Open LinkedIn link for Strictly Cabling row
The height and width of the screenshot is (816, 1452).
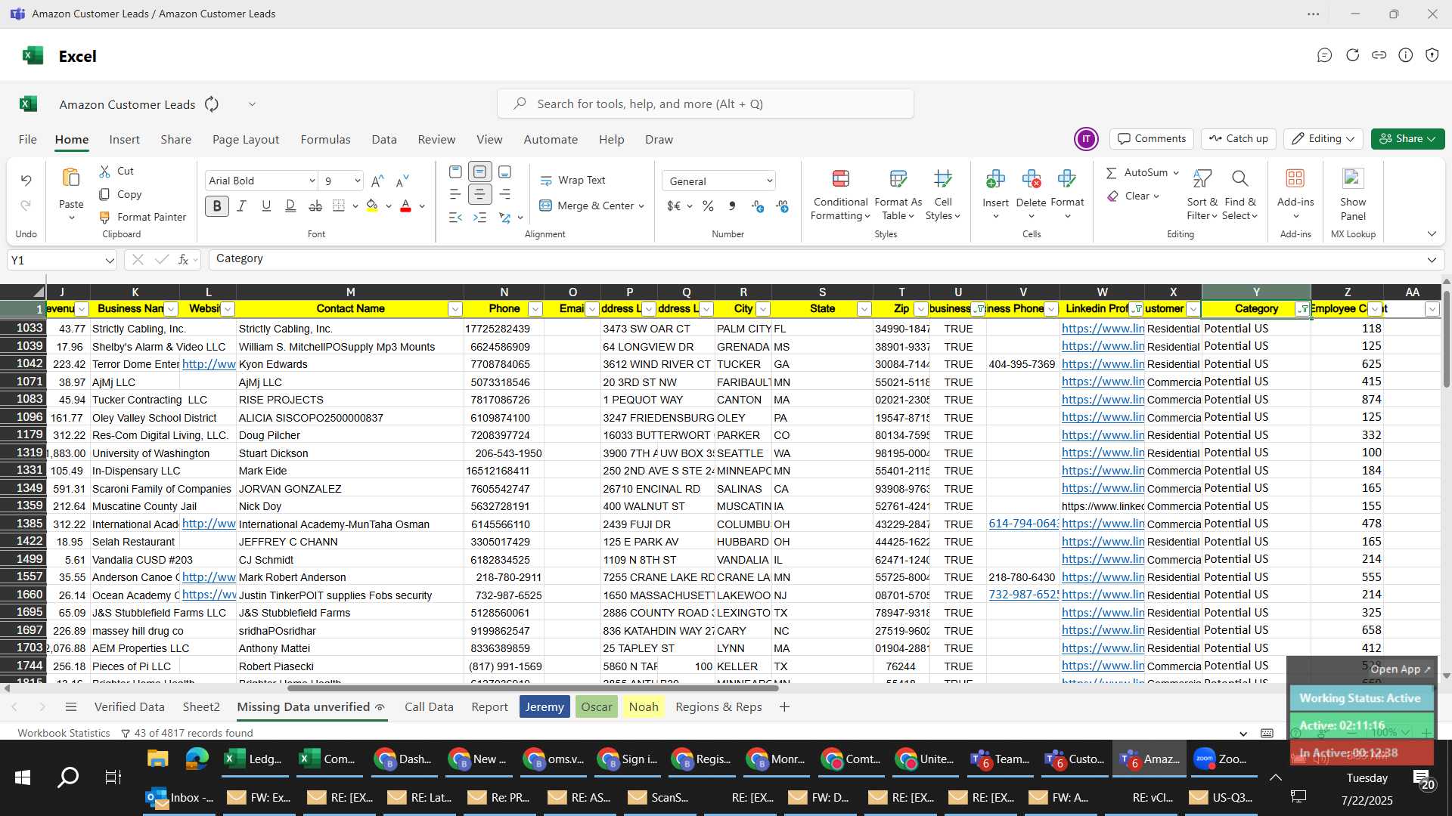[1103, 329]
